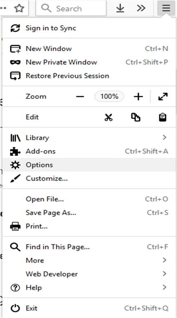
Task: Expand the Library submenu
Action: (x=89, y=138)
